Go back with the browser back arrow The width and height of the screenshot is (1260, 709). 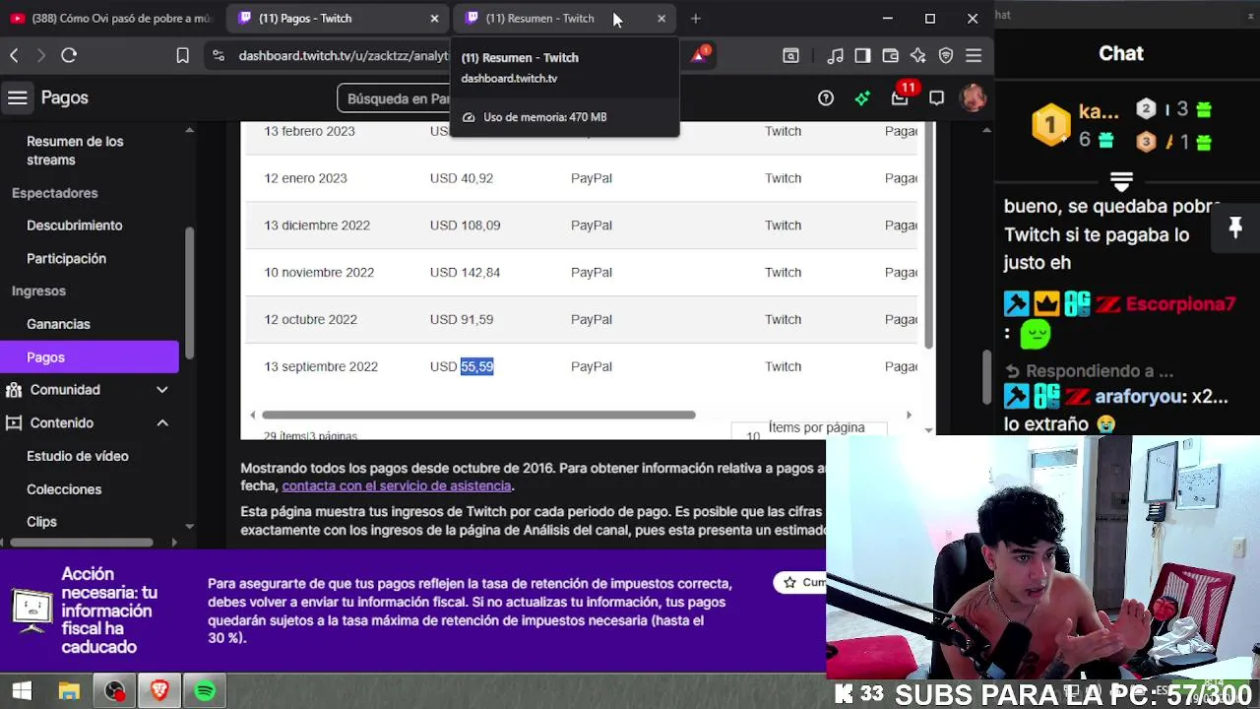click(x=14, y=56)
